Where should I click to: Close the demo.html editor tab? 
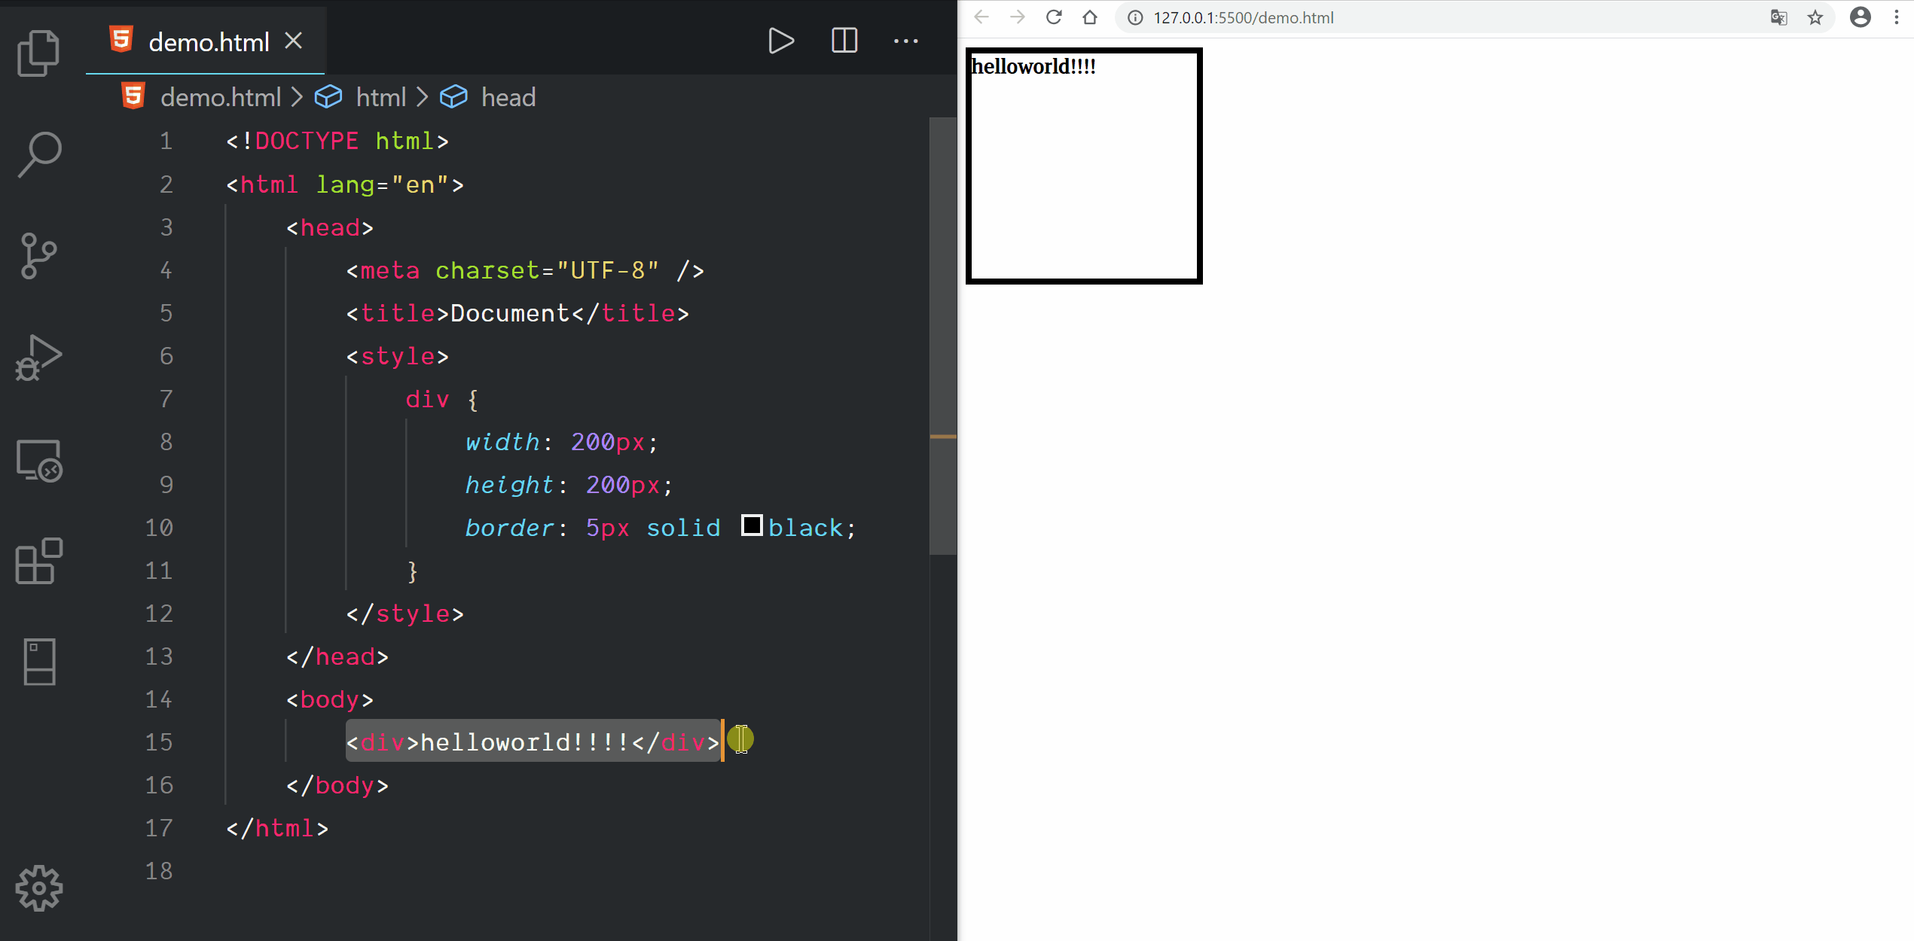point(294,41)
